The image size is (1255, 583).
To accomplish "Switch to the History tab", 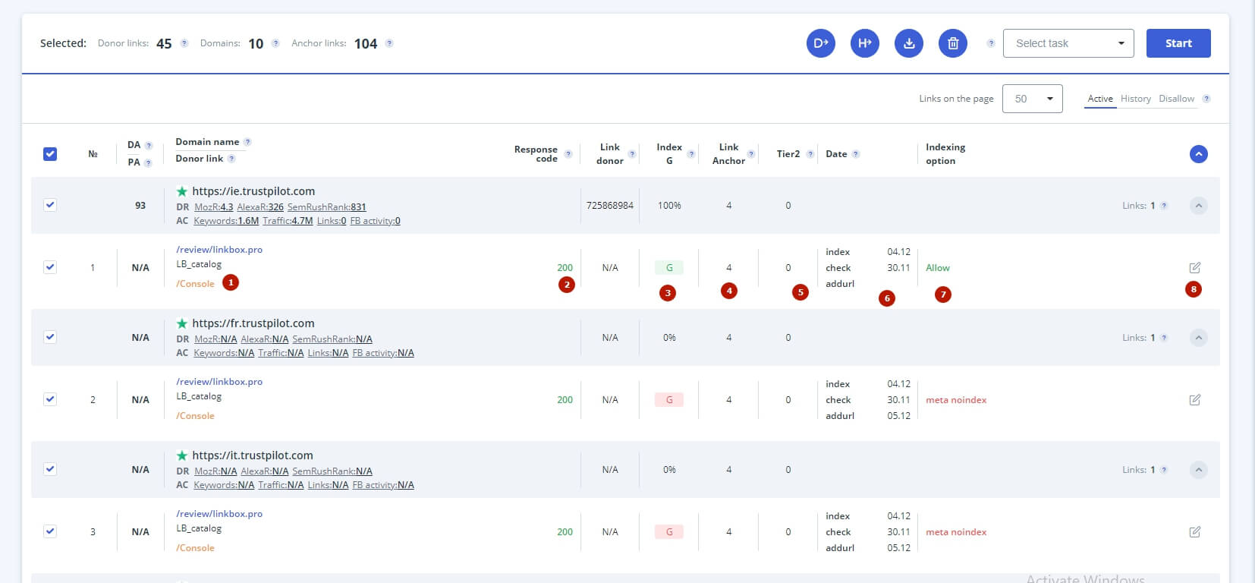I will pyautogui.click(x=1136, y=99).
